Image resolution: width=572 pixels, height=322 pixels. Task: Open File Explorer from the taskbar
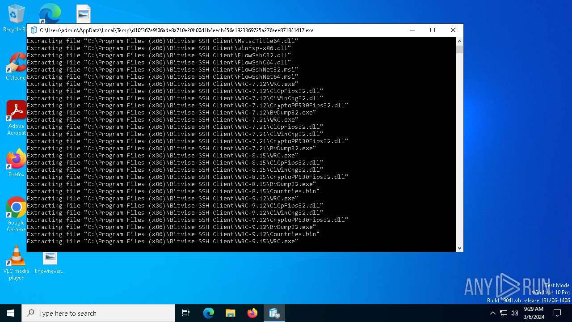231,313
